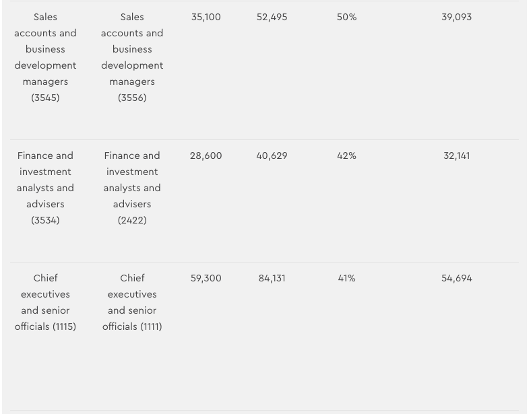Select the 40,629 figure

[x=272, y=156]
